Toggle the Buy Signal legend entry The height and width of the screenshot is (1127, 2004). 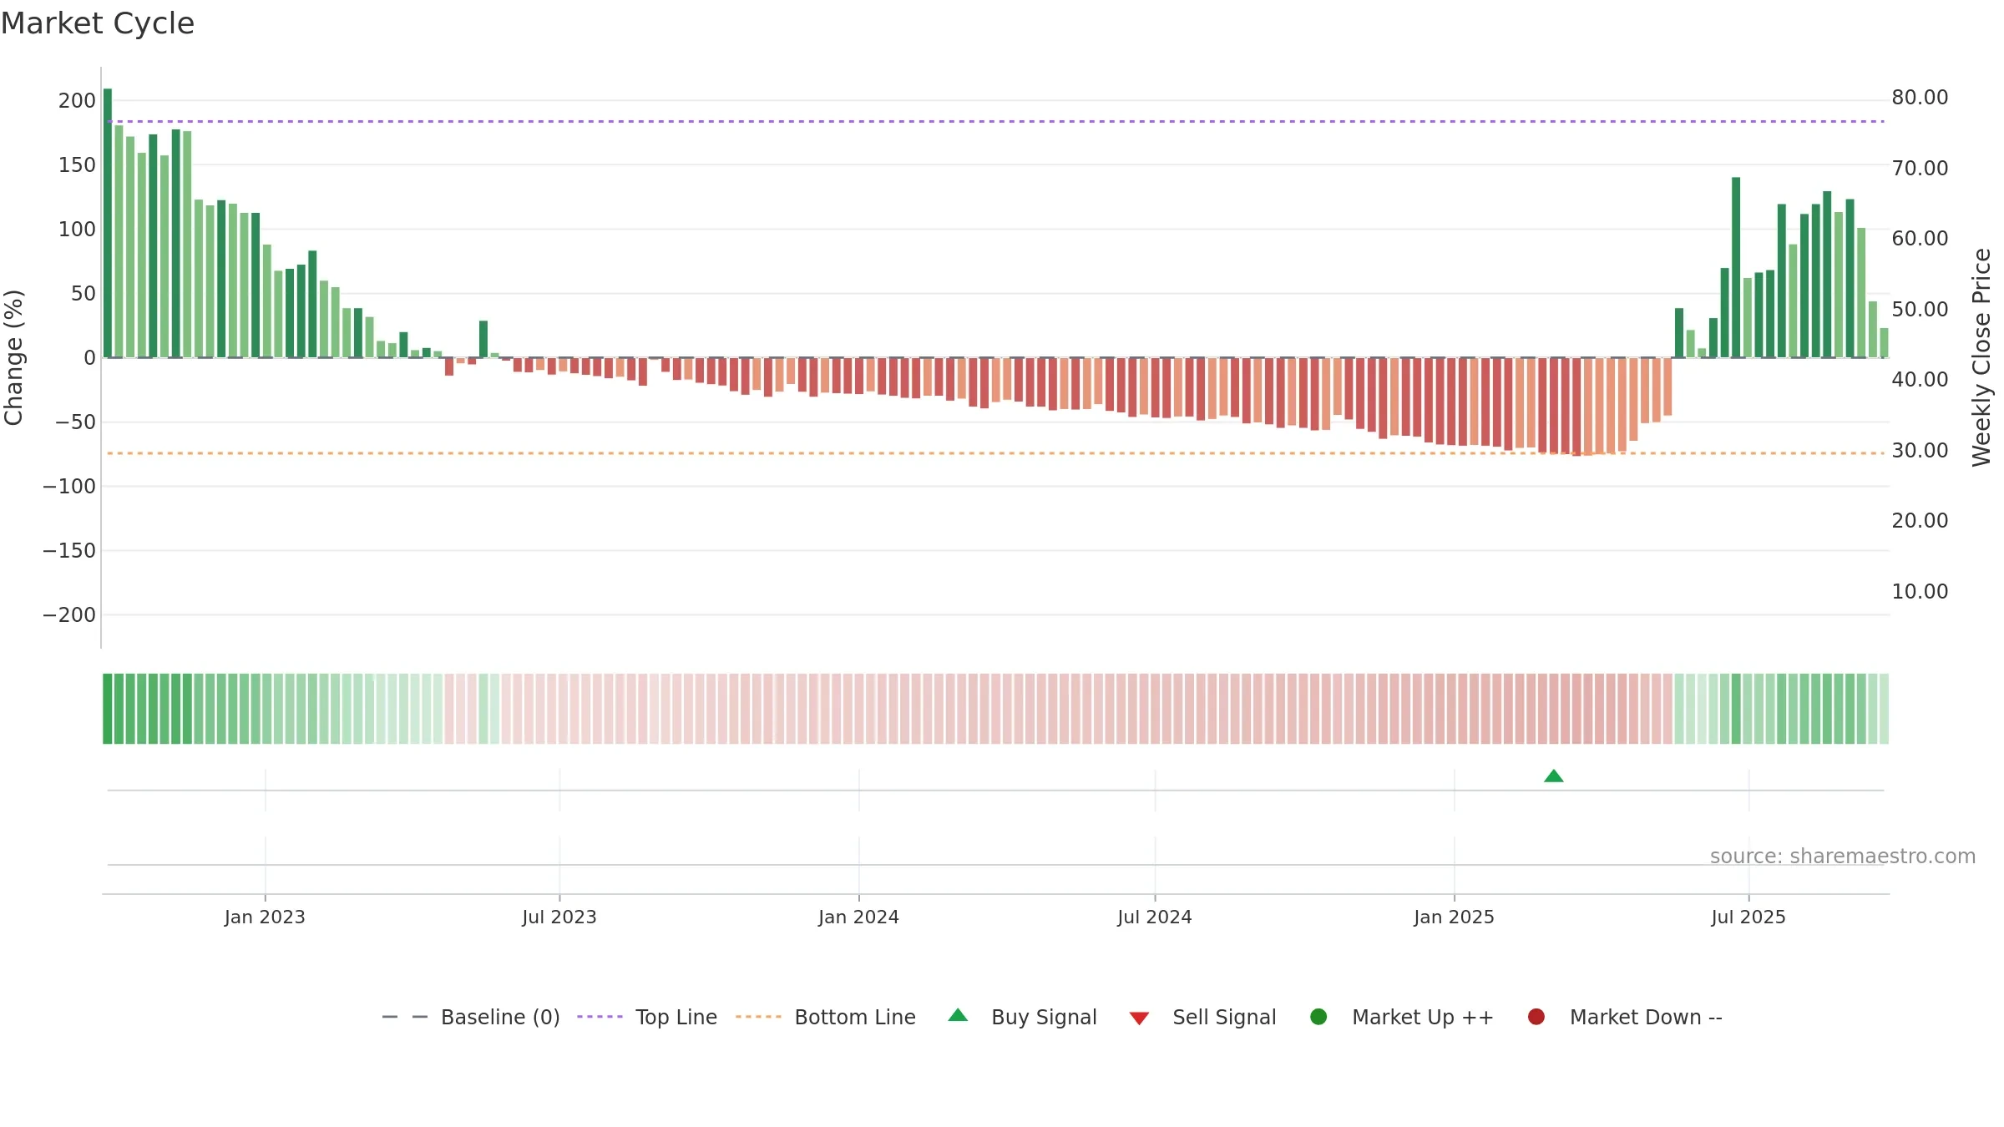point(1023,1017)
